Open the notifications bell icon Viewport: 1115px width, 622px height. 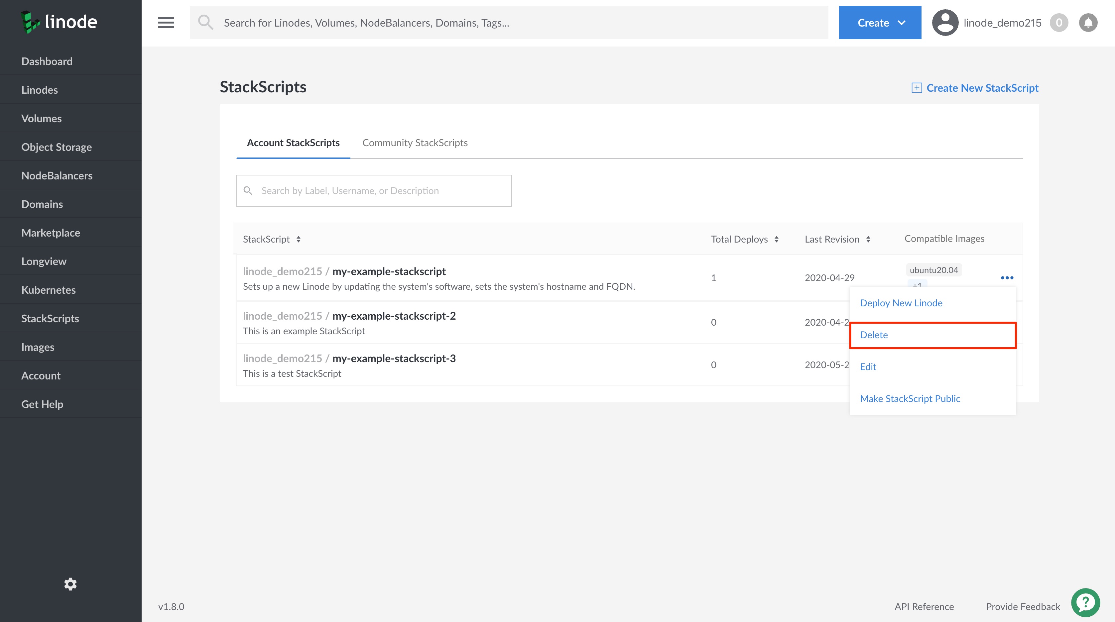coord(1088,22)
